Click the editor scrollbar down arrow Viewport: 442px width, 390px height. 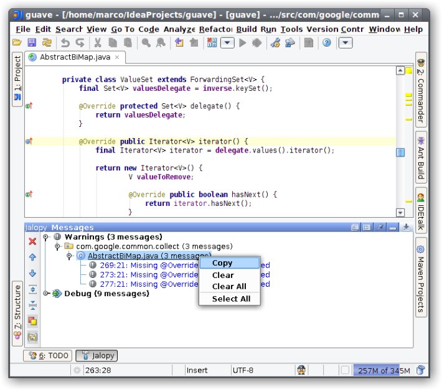point(400,213)
